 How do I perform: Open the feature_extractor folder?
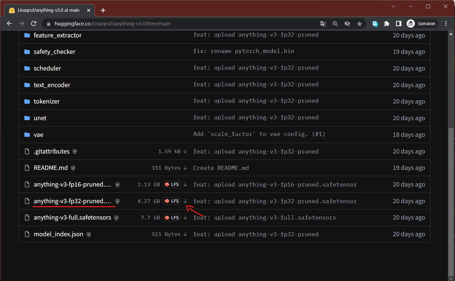coord(57,35)
